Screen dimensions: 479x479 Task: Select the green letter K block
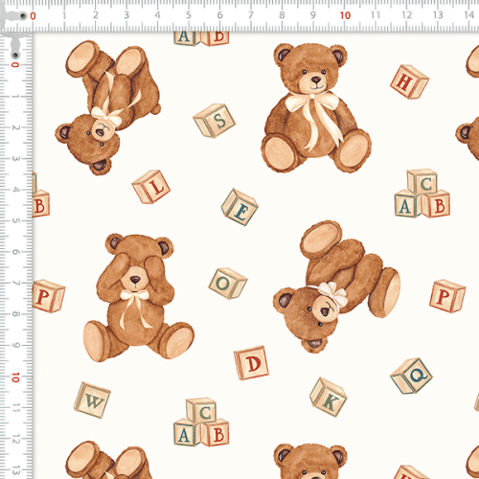329,398
